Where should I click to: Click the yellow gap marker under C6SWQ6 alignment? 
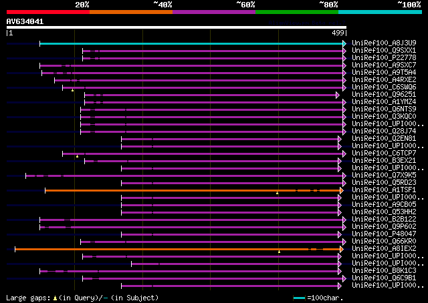(73, 90)
